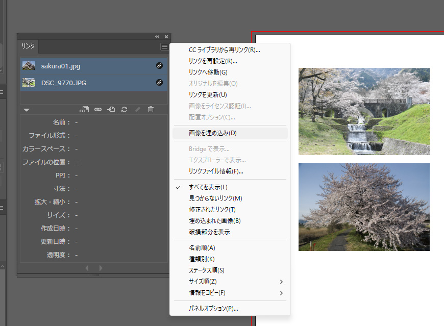444x326 pixels.
Task: Choose 画像を埋め込み from the menu
Action: click(x=212, y=133)
